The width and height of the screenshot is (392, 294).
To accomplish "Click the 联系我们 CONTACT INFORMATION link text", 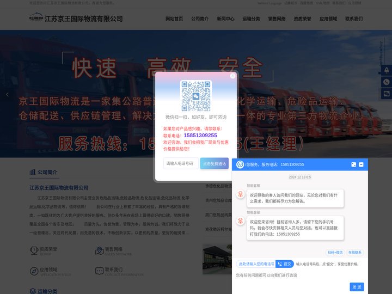I will click(124, 272).
